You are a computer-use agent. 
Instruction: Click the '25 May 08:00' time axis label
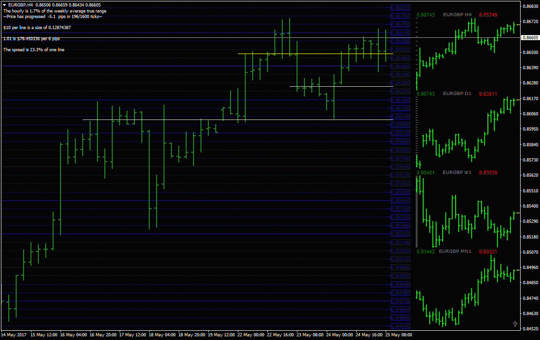[x=399, y=334]
